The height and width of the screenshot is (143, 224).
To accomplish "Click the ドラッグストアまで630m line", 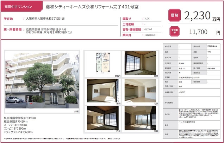I will (x=18, y=132).
